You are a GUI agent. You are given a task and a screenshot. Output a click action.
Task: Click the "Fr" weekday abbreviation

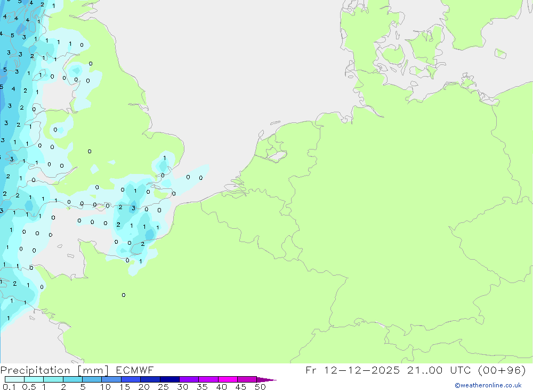click(311, 370)
